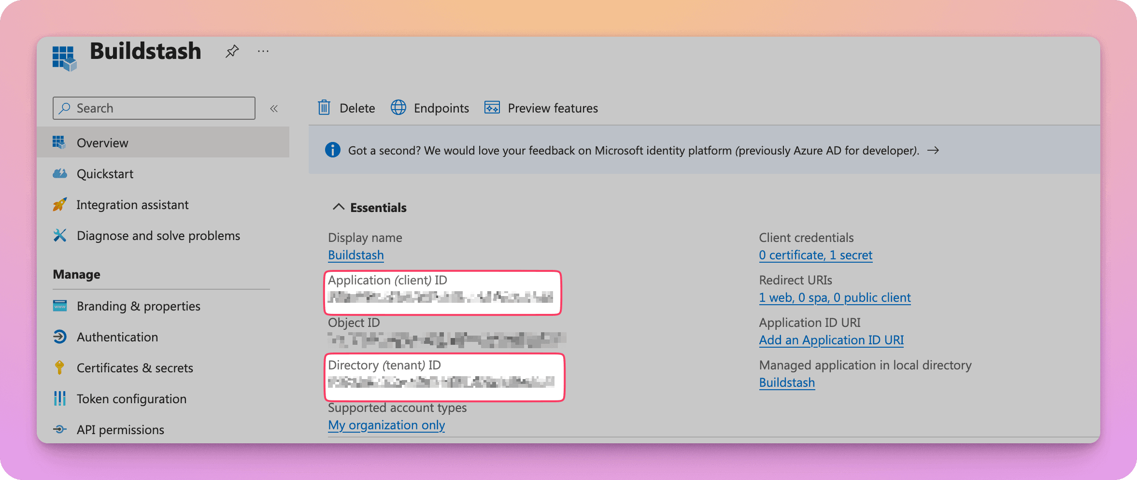The height and width of the screenshot is (480, 1137).
Task: Click the Preview features icon
Action: click(492, 108)
